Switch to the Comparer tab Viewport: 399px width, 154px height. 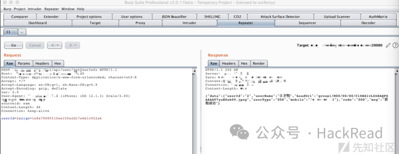point(20,17)
